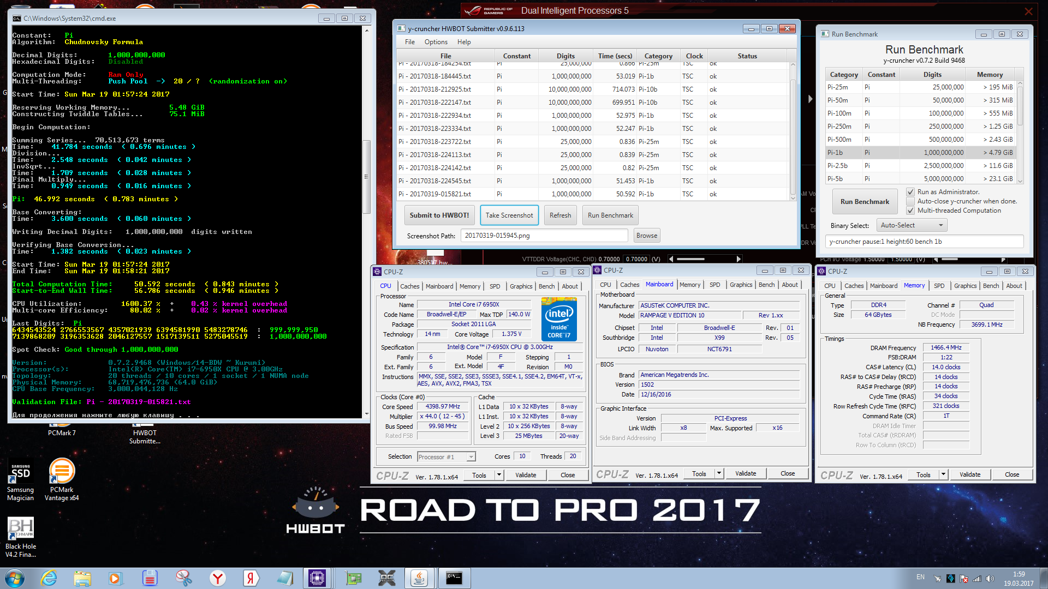Image resolution: width=1048 pixels, height=589 pixels.
Task: Open PCMark Vantage x64 desktop shortcut
Action: point(62,480)
